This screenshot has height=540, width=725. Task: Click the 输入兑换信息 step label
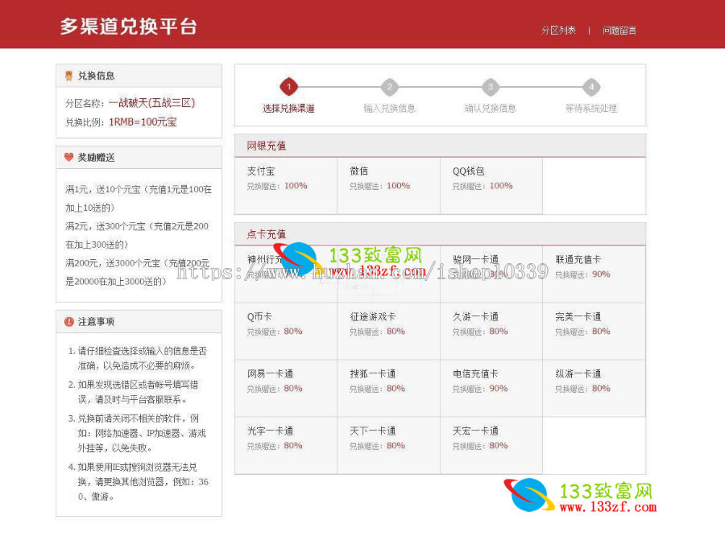389,109
